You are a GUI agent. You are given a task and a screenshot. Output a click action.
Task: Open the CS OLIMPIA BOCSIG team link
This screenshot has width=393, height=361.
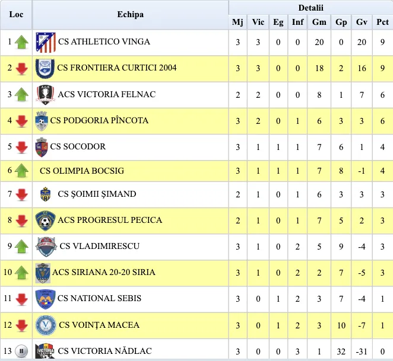[x=82, y=171]
